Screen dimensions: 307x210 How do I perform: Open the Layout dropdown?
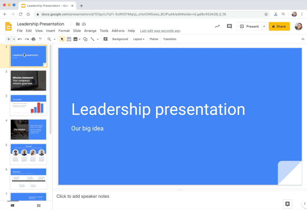pos(138,39)
